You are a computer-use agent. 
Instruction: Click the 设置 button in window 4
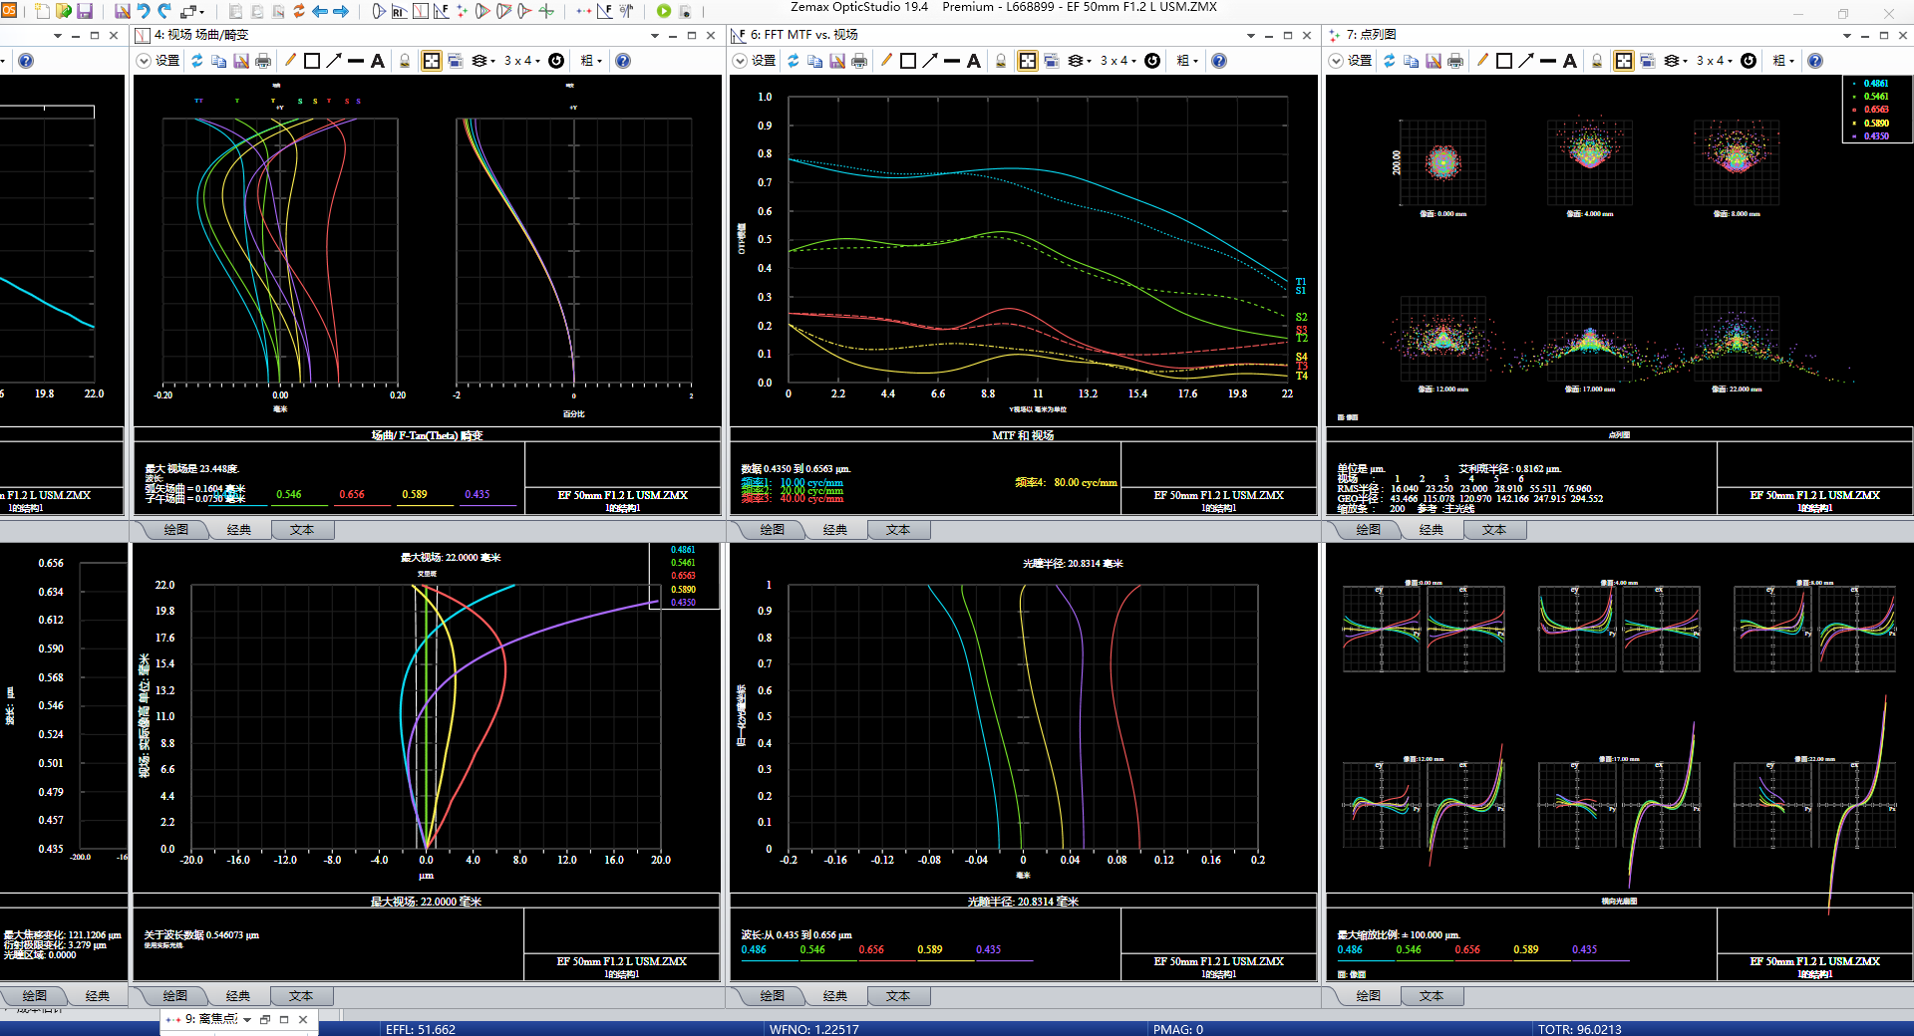coord(159,61)
